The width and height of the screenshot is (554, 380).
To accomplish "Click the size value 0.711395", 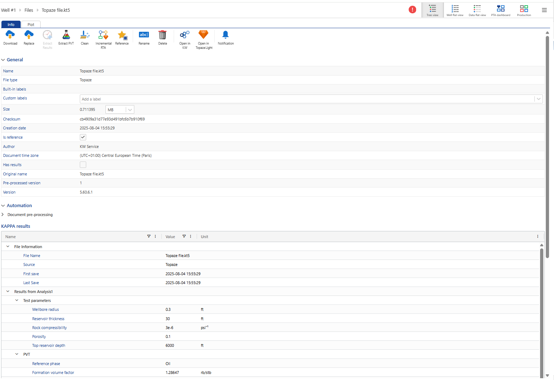I will pyautogui.click(x=87, y=109).
